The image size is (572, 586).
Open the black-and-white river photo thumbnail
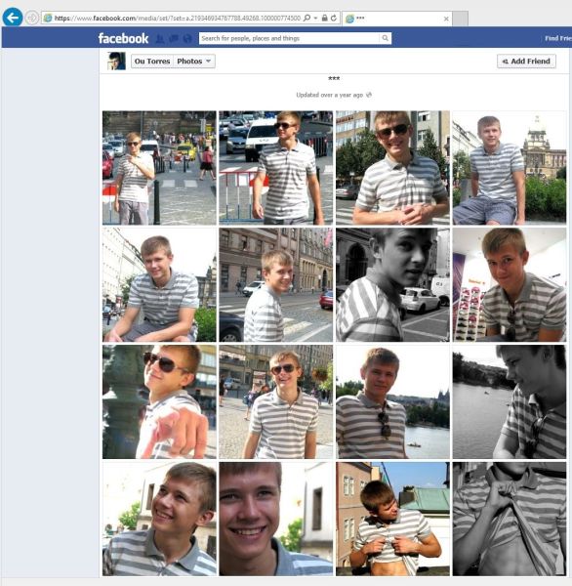click(510, 401)
